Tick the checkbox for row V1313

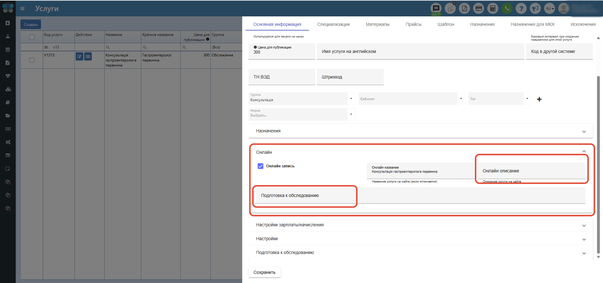click(x=32, y=60)
